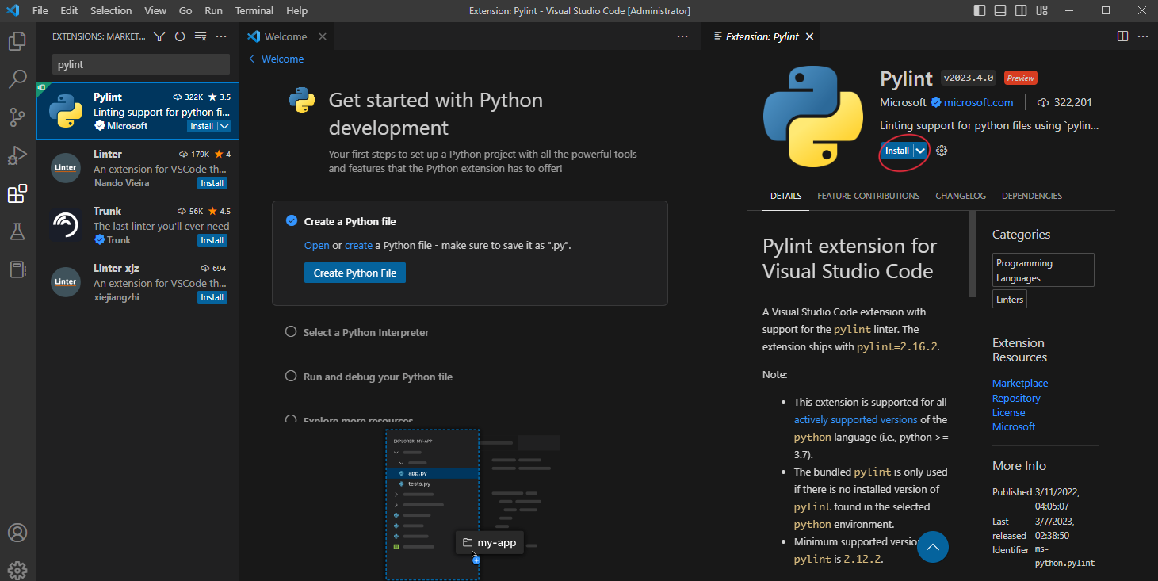
Task: Open the Source Control view
Action: tap(17, 117)
